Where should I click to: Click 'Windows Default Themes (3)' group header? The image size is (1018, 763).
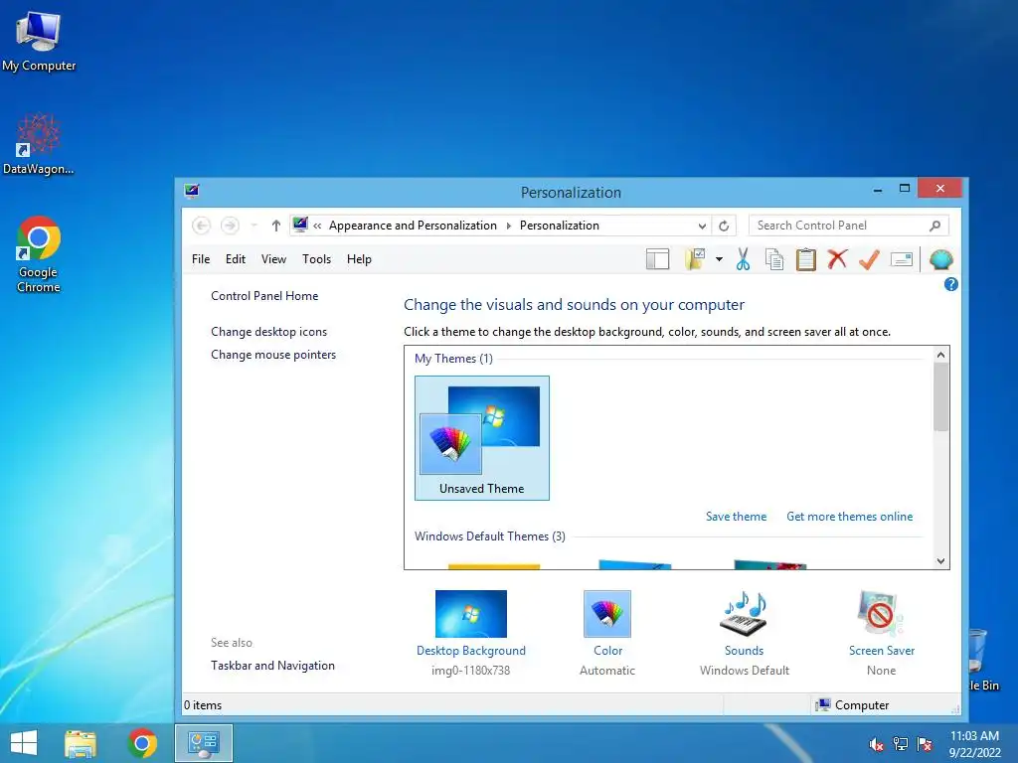pos(489,536)
